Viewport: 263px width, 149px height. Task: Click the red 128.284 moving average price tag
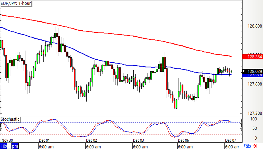[252, 57]
